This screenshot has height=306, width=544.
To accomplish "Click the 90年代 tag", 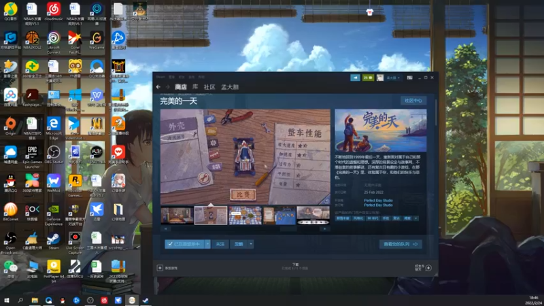I will (x=373, y=218).
